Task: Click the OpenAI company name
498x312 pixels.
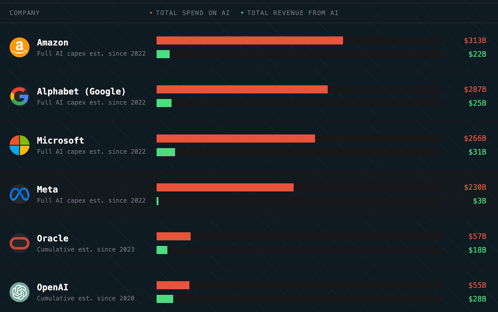Action: tap(53, 287)
